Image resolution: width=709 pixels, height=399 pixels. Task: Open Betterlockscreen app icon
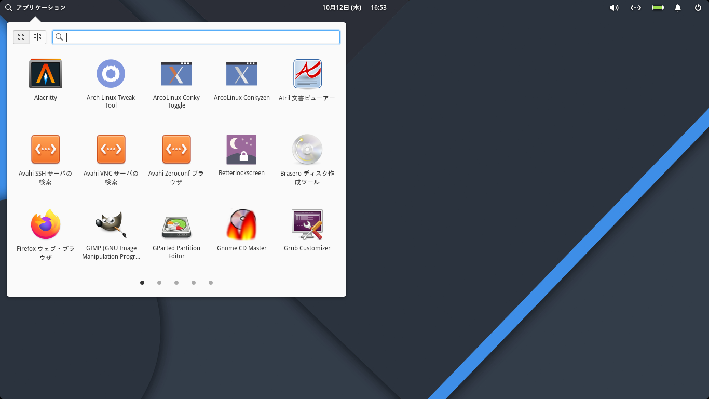pos(242,150)
